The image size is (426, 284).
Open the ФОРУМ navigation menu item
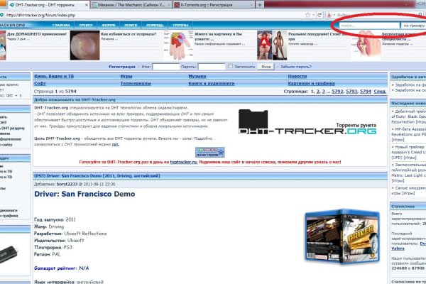(106, 26)
